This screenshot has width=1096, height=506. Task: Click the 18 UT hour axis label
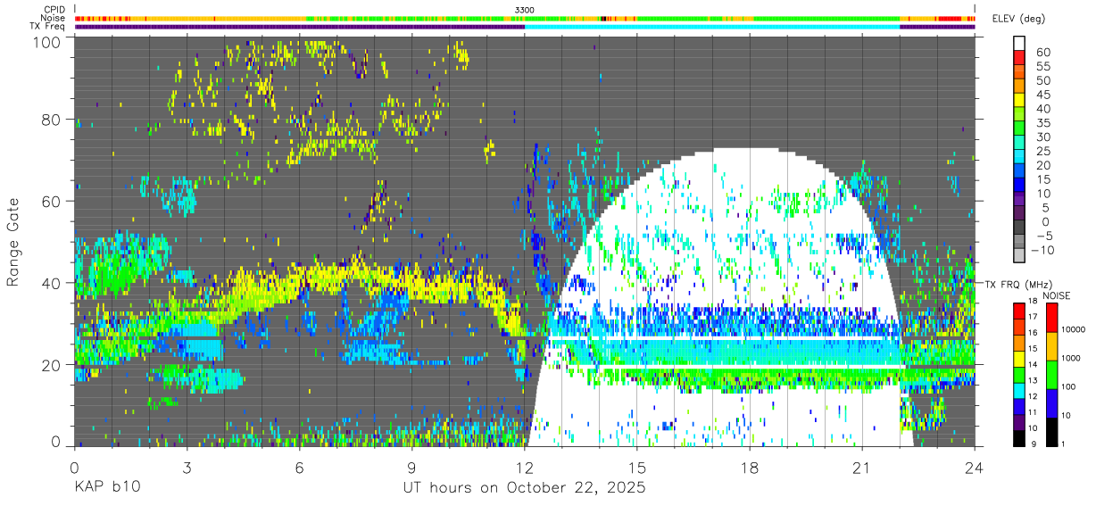tap(750, 467)
